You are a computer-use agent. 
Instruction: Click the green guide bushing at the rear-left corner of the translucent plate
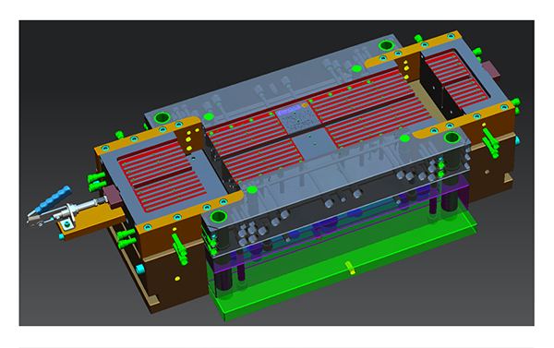(163, 117)
